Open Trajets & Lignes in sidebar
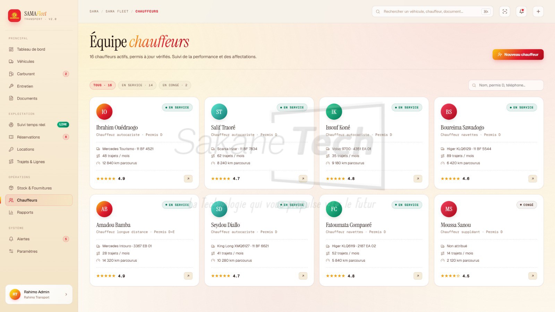Viewport: 555px width, 312px height. [x=39, y=162]
